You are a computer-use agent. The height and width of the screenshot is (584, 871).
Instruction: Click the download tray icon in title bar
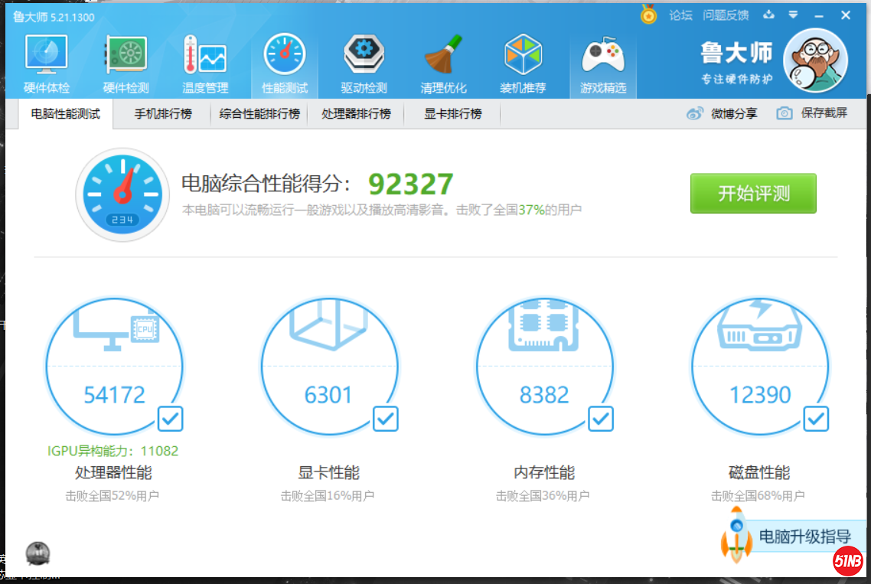pos(769,15)
